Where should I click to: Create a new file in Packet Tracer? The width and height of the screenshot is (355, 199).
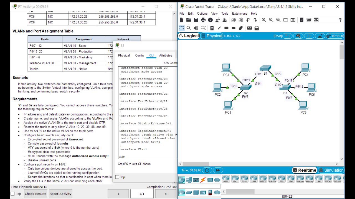click(181, 20)
